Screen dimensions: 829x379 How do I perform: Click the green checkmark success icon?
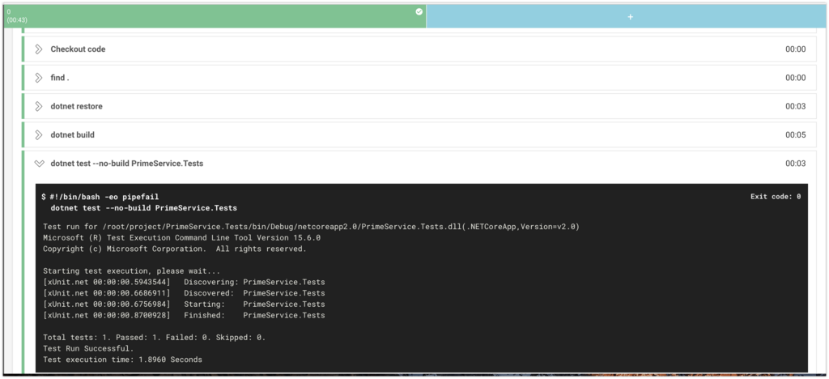click(x=419, y=11)
